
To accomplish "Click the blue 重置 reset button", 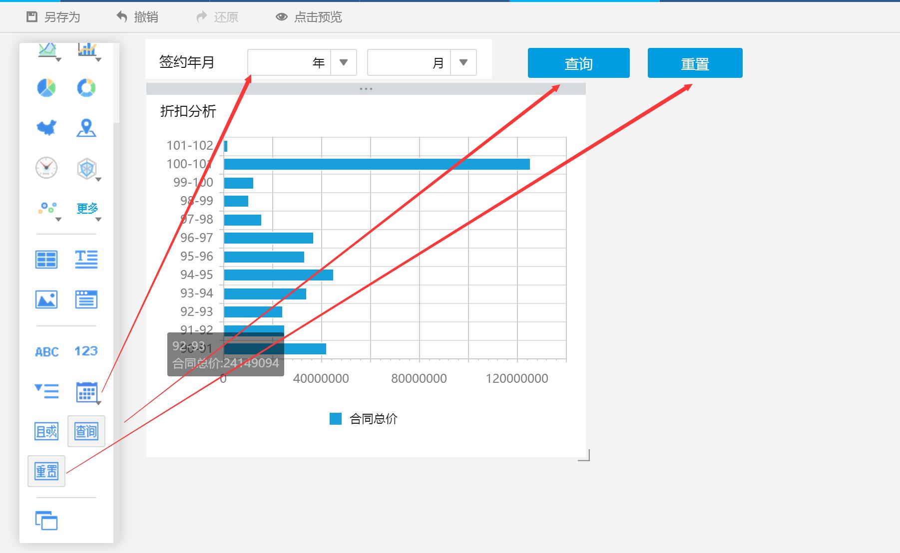I will tap(695, 63).
